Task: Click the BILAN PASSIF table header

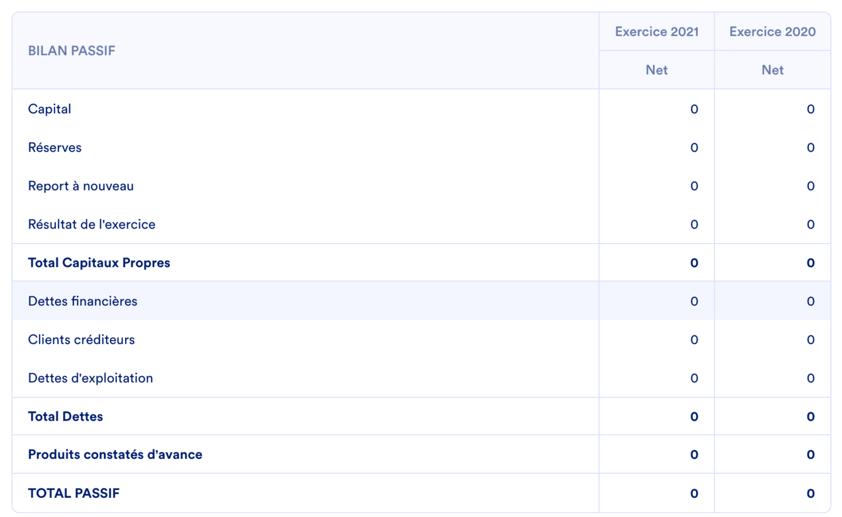Action: point(72,51)
